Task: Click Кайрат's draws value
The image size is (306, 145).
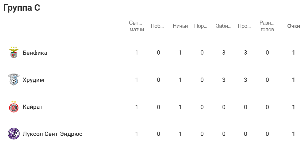Action: pos(180,107)
